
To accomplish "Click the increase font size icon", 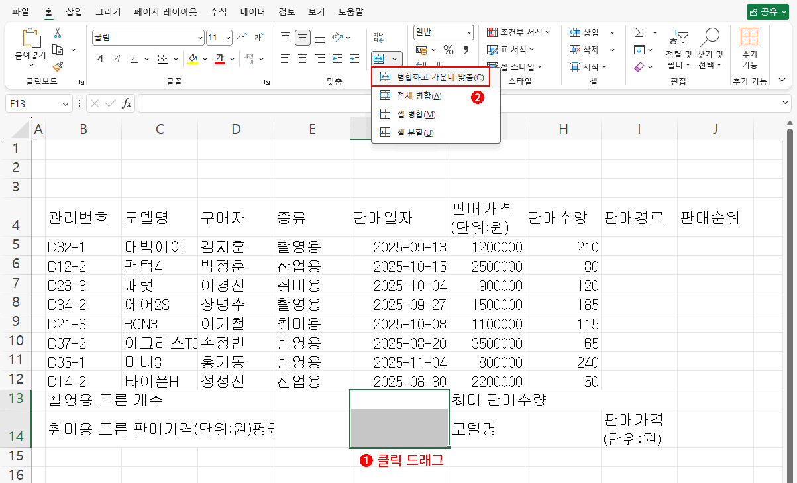I will click(x=242, y=37).
